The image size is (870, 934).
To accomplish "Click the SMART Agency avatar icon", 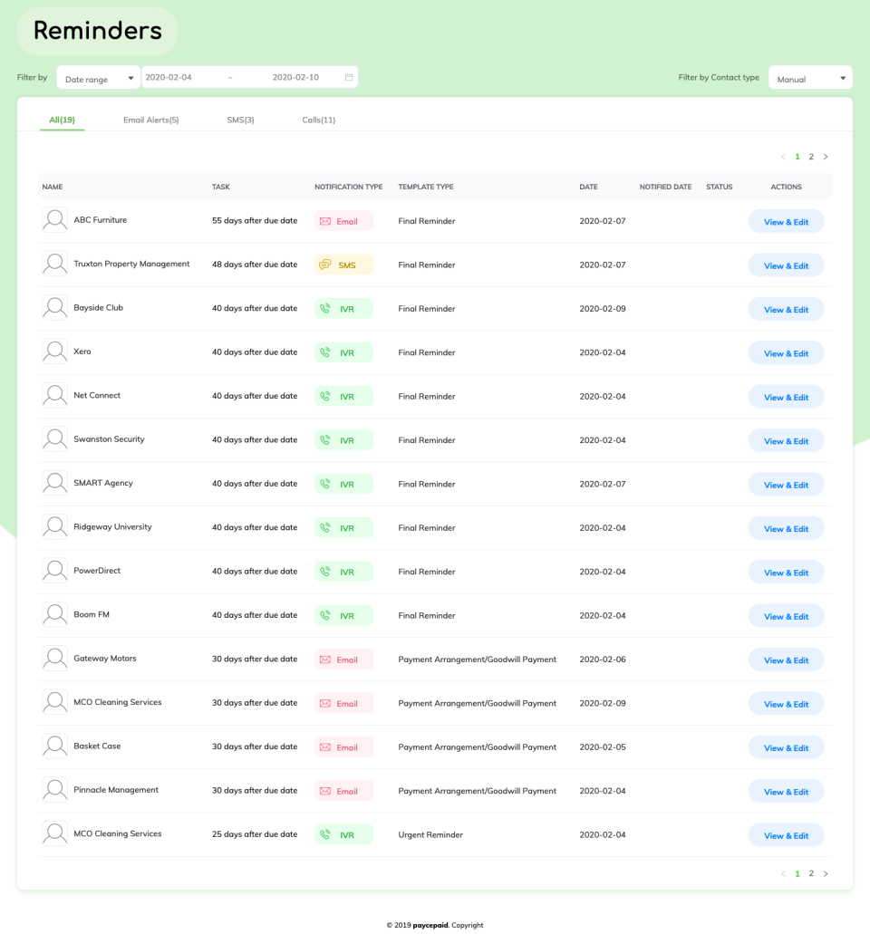I will tap(54, 483).
